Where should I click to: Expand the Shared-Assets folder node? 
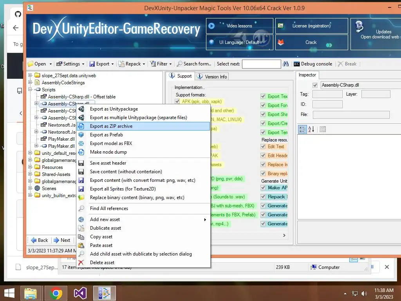pyautogui.click(x=30, y=174)
